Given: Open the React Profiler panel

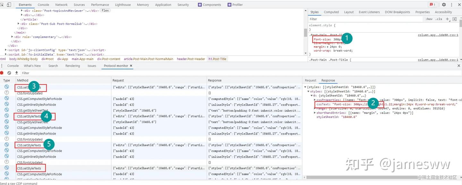Looking at the screenshot, I should click(235, 5).
